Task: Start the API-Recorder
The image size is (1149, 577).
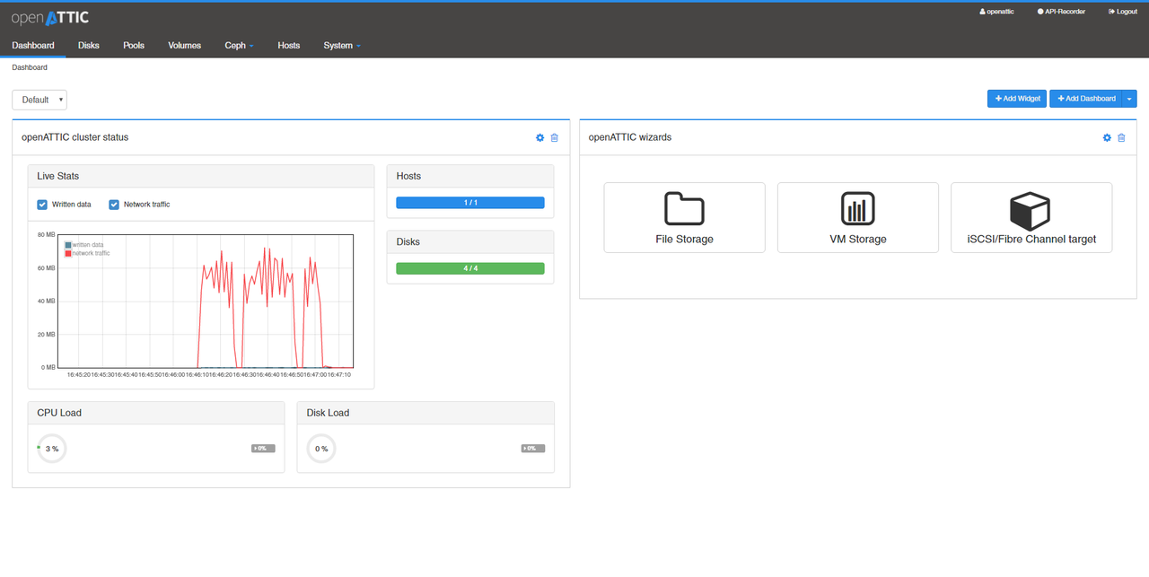Action: pos(1061,12)
